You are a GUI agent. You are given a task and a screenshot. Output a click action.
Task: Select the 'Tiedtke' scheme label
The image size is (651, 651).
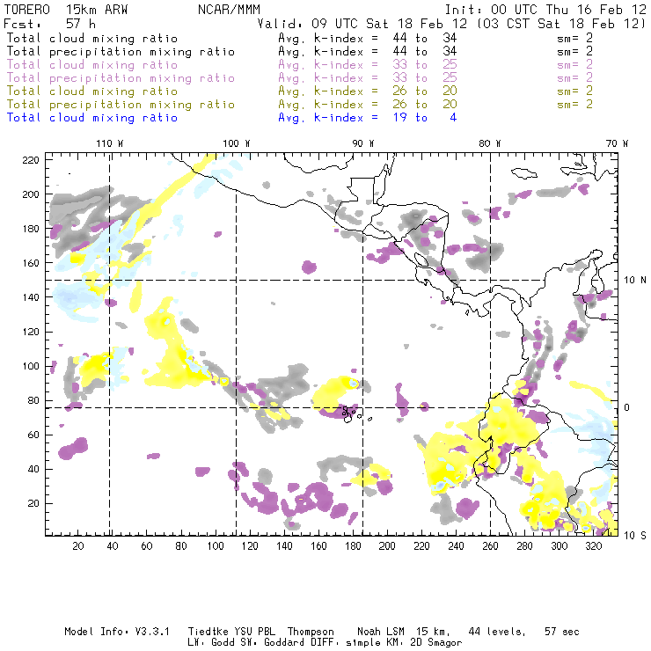pos(208,632)
